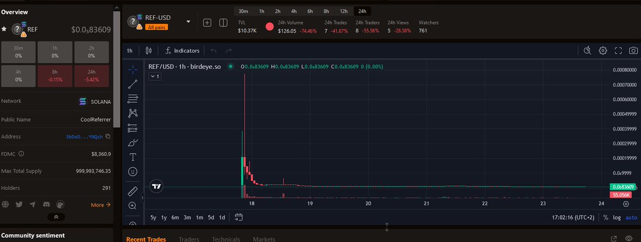
Task: Favorite REF token with star icon
Action: coord(4,29)
